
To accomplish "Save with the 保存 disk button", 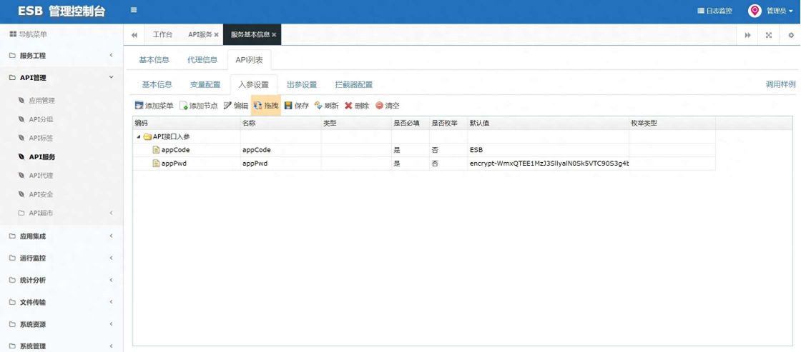I will pos(296,106).
